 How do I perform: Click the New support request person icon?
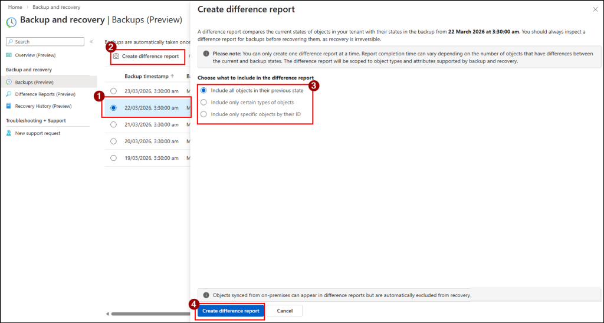point(9,133)
